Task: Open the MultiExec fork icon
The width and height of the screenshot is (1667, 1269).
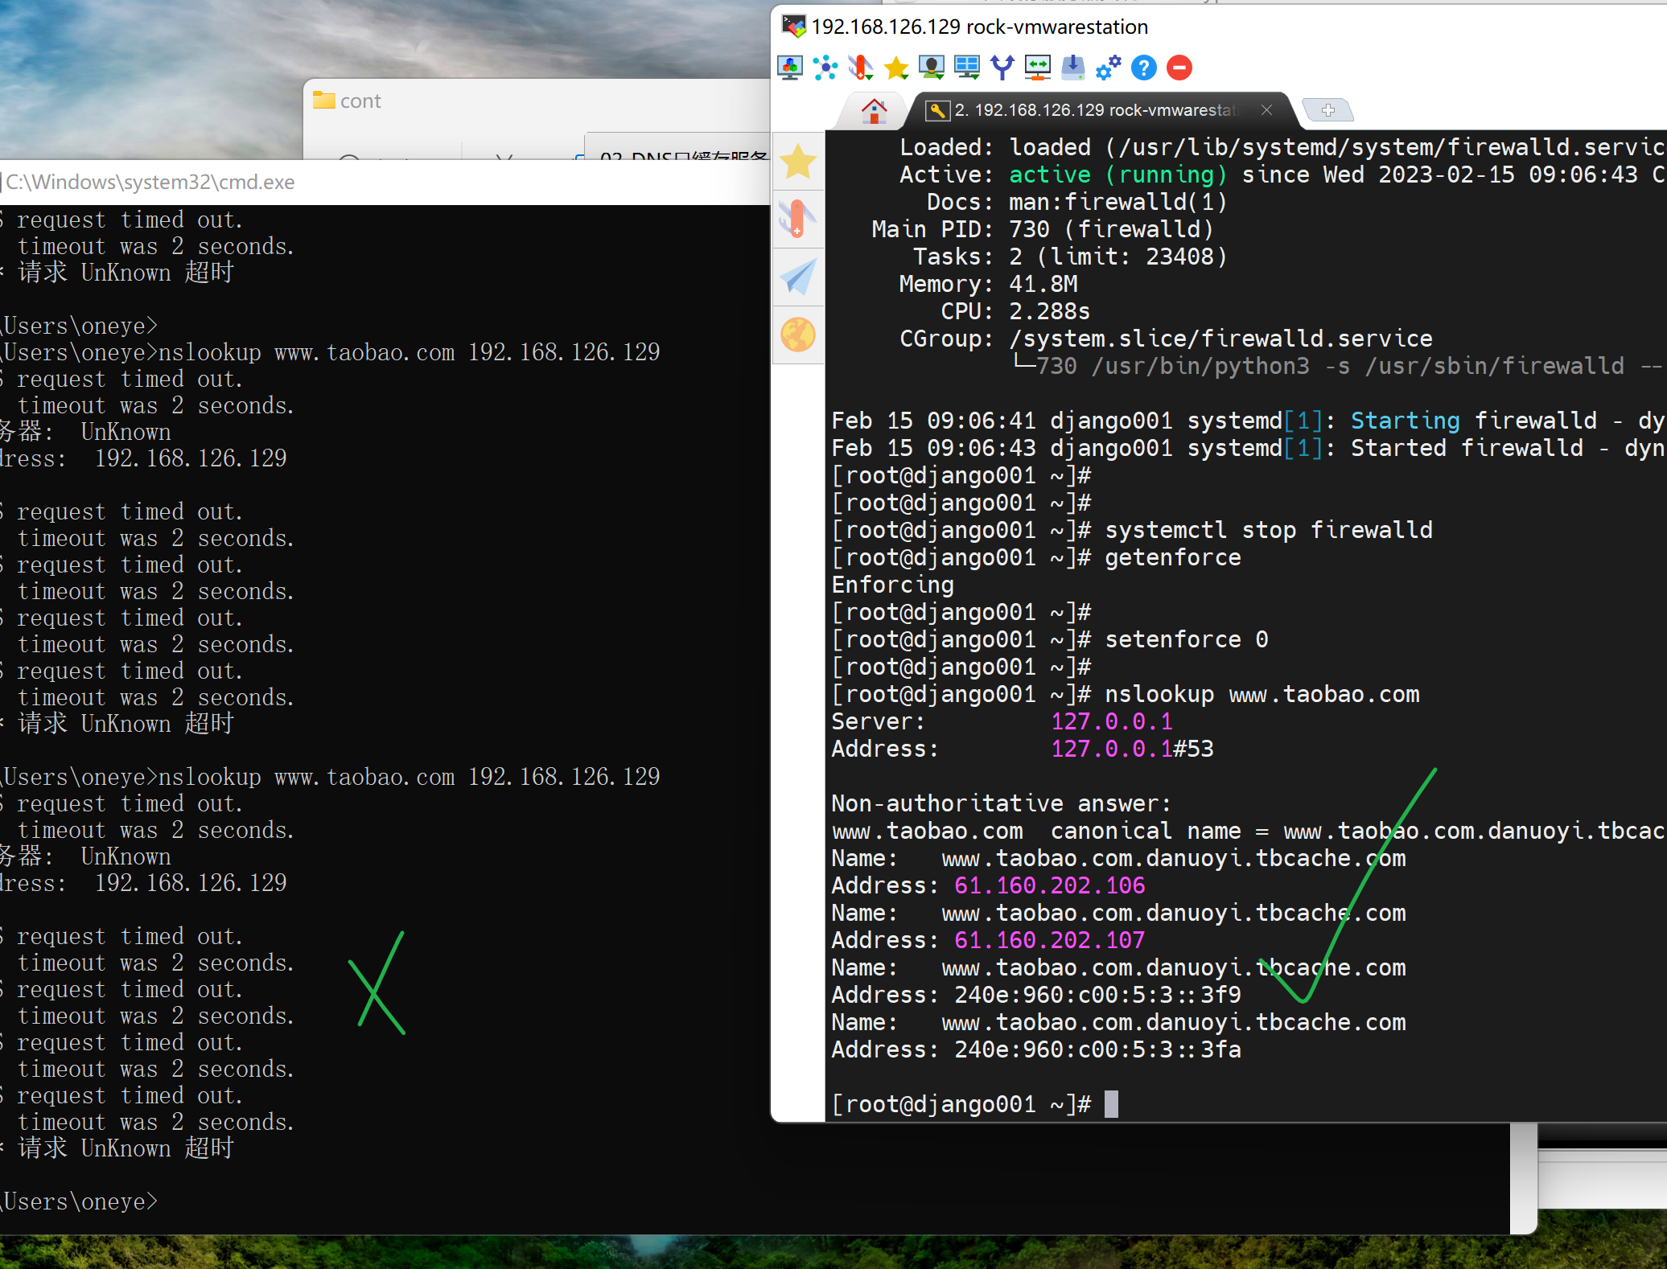Action: 1002,68
